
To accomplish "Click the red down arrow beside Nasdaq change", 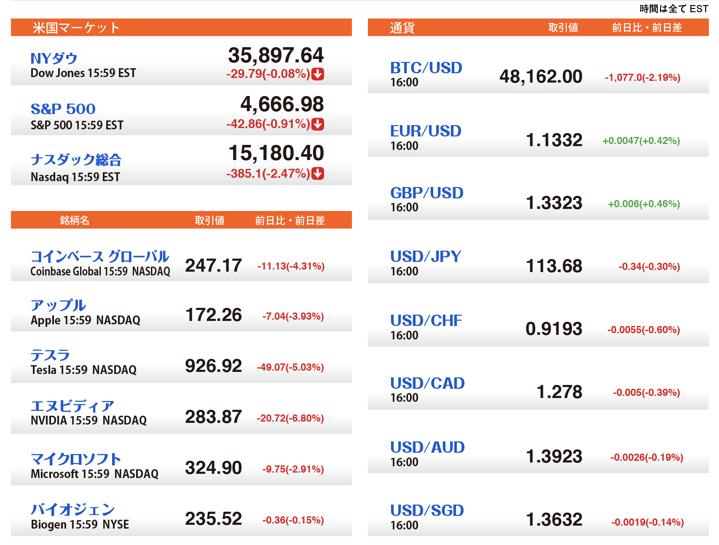I will 317,174.
